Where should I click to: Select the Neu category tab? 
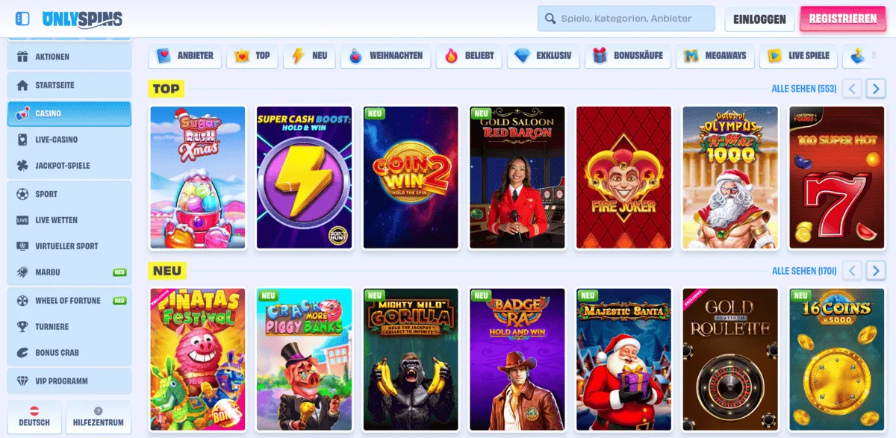pyautogui.click(x=309, y=56)
